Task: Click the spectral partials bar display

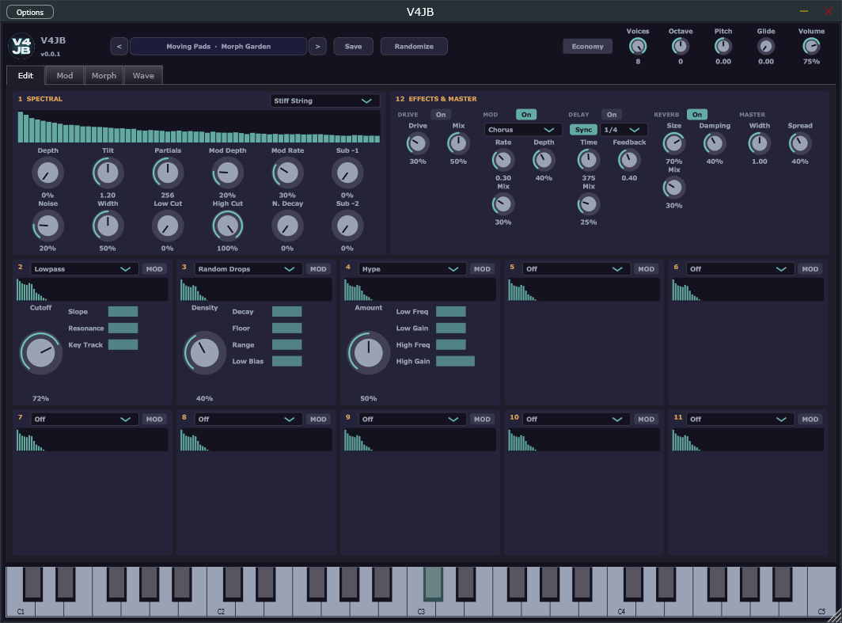Action: click(199, 127)
